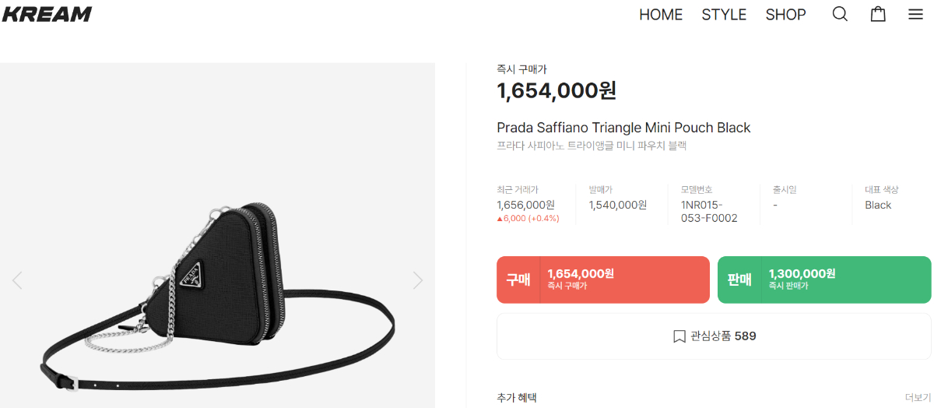
Task: Switch to the STYLE menu
Action: (x=724, y=15)
